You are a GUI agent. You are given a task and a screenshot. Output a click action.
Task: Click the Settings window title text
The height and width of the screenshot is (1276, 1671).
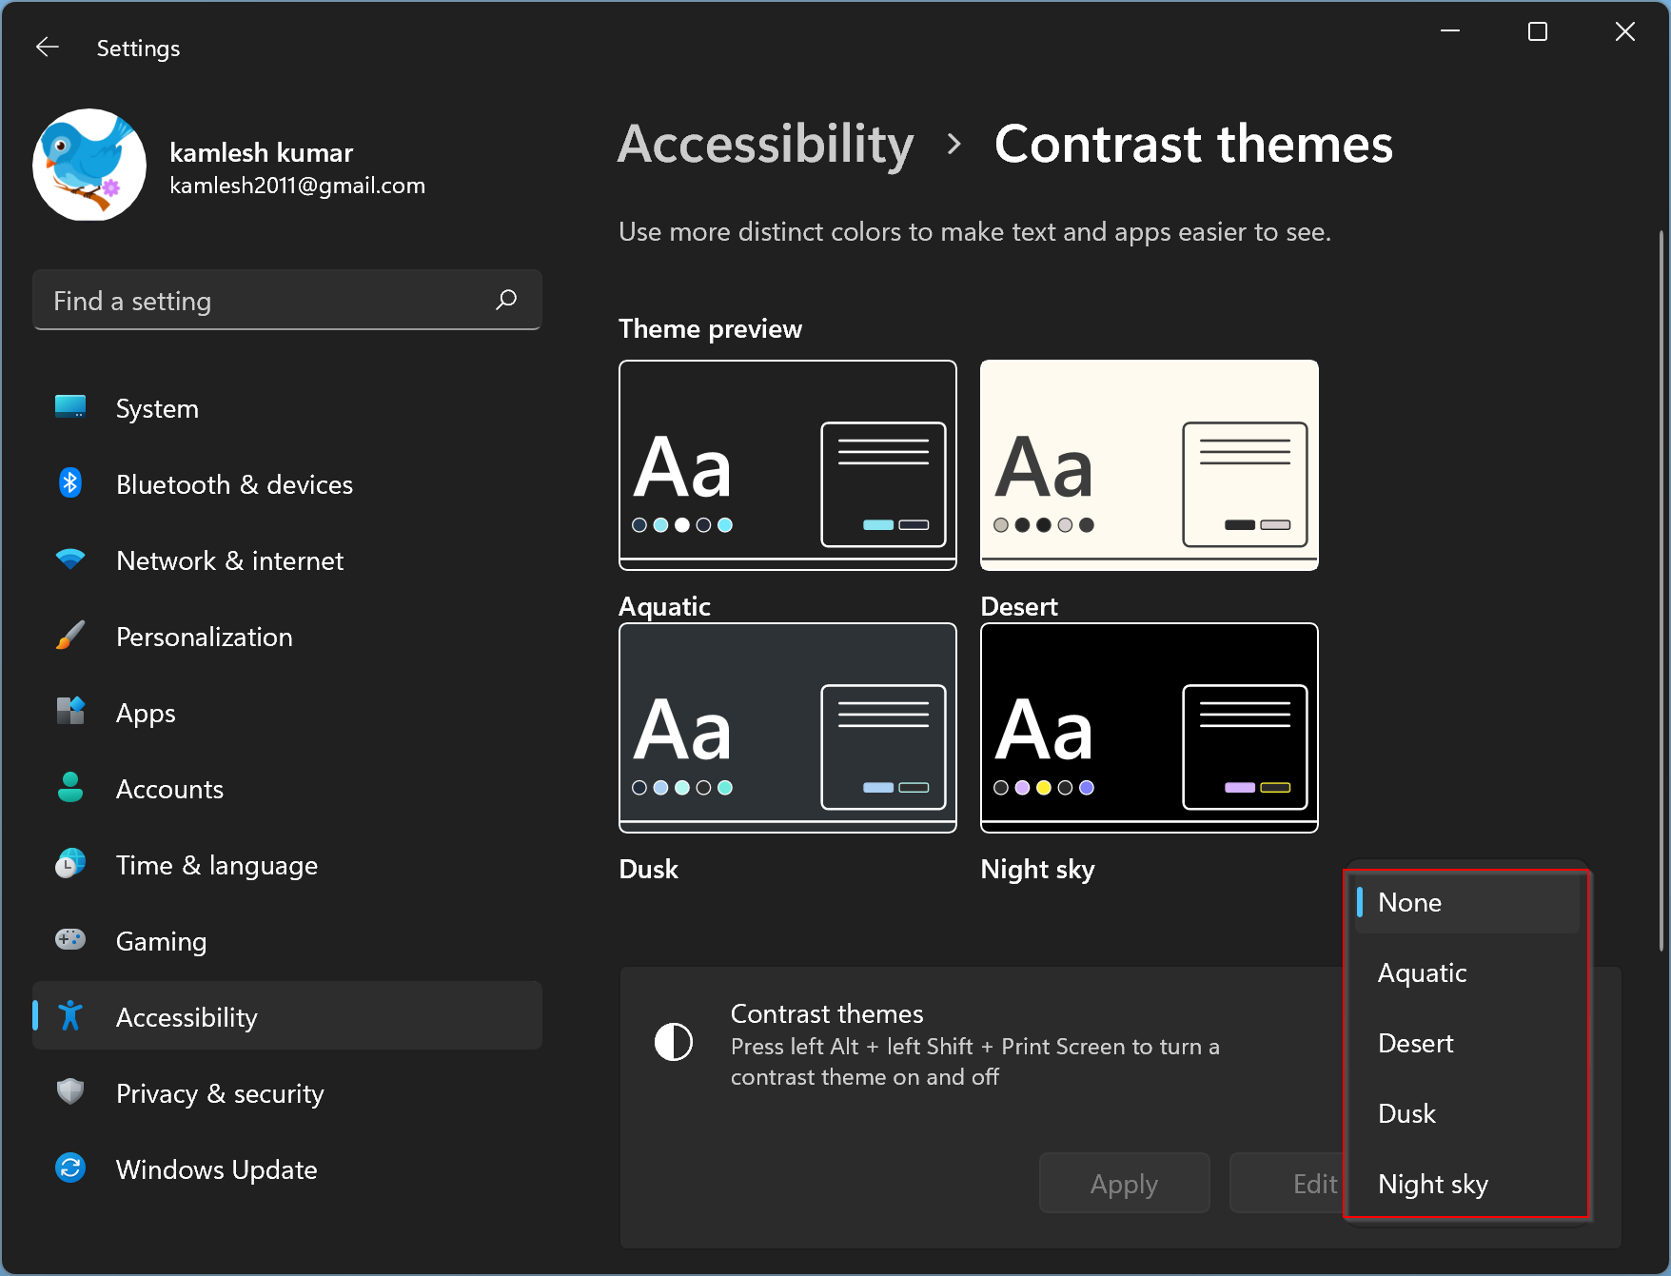point(139,49)
